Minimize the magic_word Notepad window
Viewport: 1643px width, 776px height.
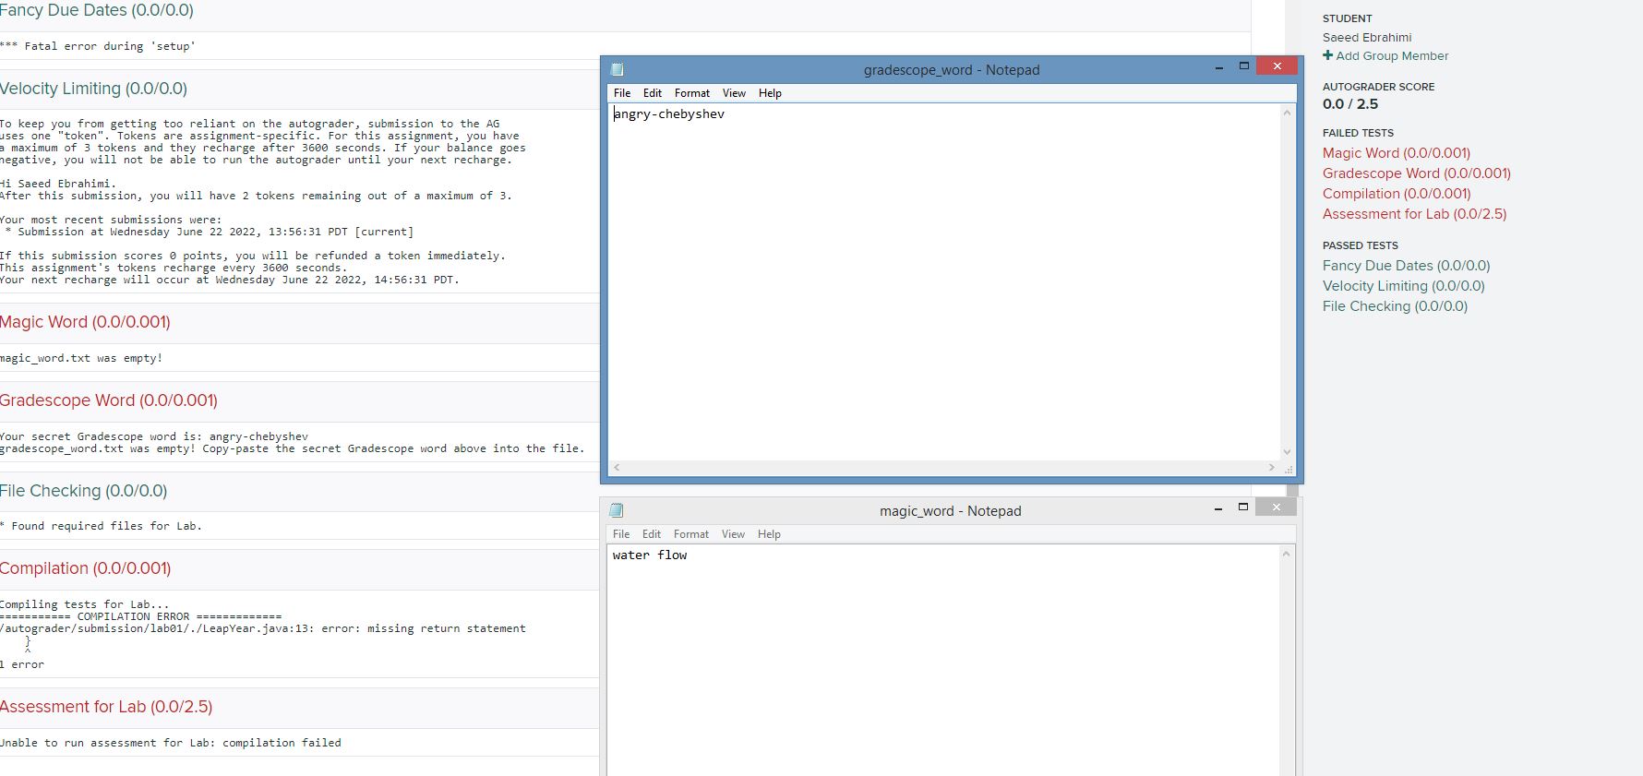1218,507
